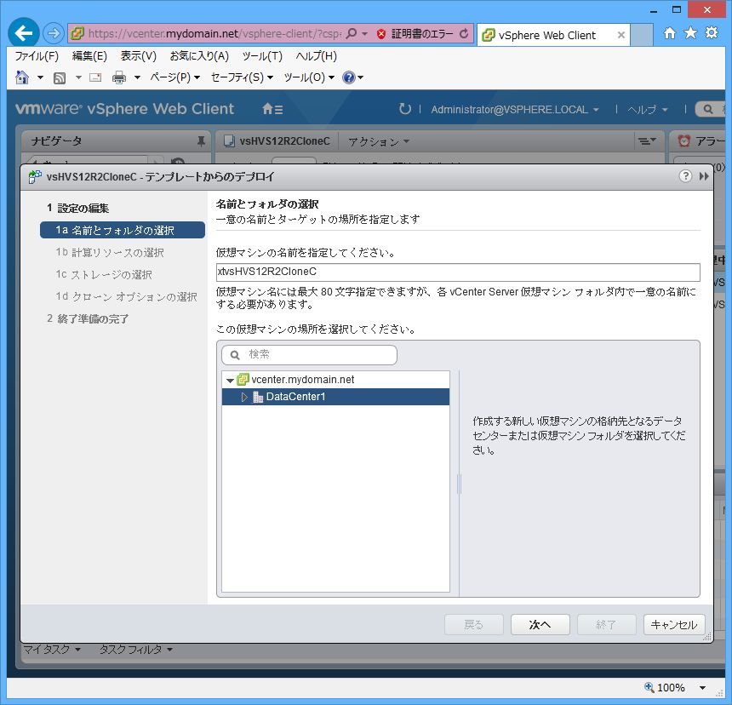Open the ヘルプ(H) menu in menu bar
Screen dimensions: 732x705
coord(316,56)
